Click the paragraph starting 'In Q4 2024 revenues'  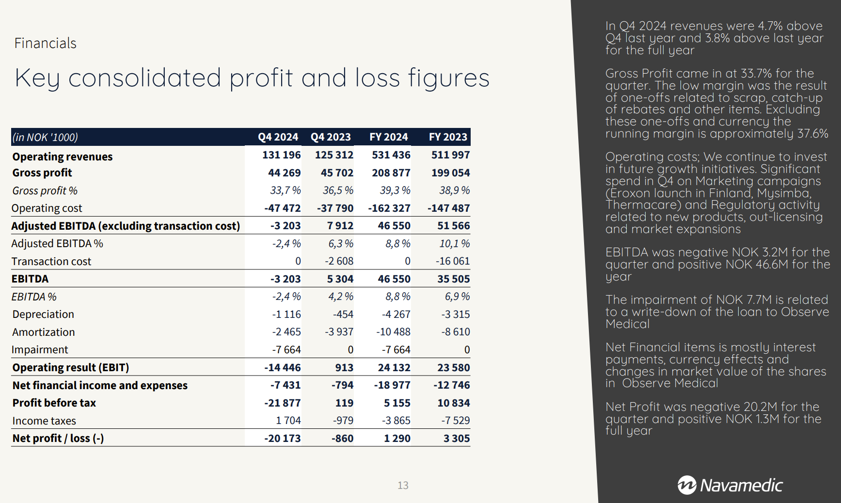pos(714,38)
